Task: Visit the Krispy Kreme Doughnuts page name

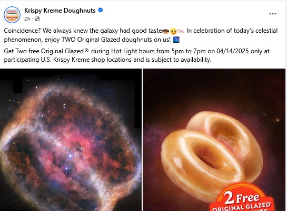Action: click(60, 11)
